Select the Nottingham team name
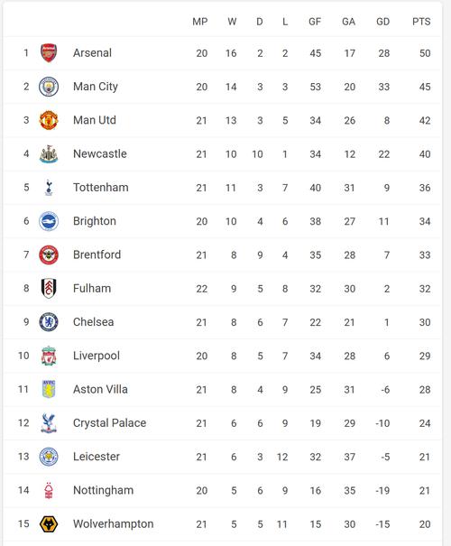 point(104,490)
